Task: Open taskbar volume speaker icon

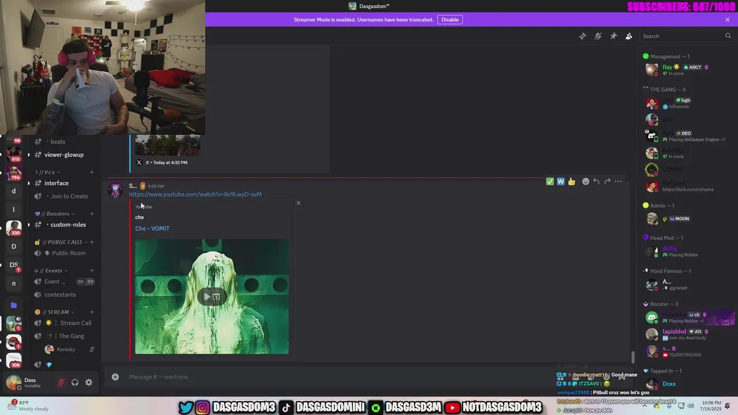Action: click(691, 406)
